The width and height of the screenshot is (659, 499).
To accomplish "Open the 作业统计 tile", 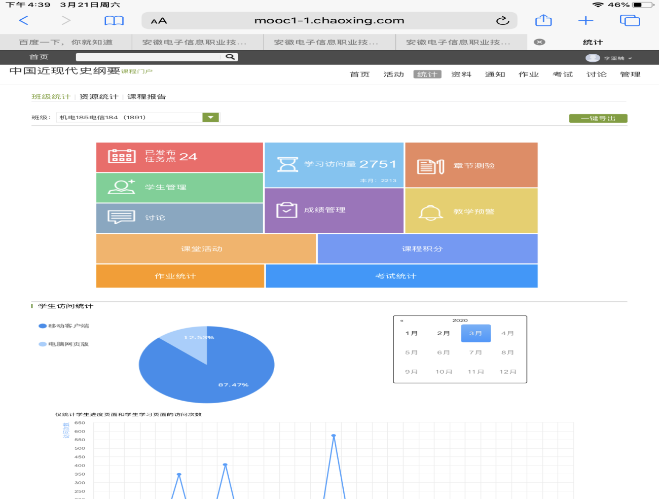I will (180, 276).
